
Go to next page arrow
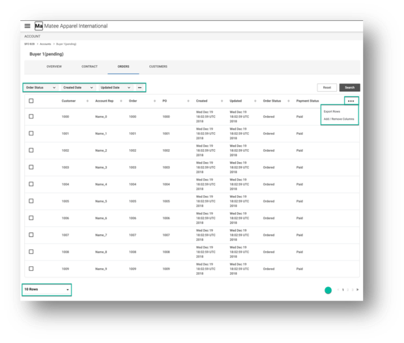click(x=357, y=290)
